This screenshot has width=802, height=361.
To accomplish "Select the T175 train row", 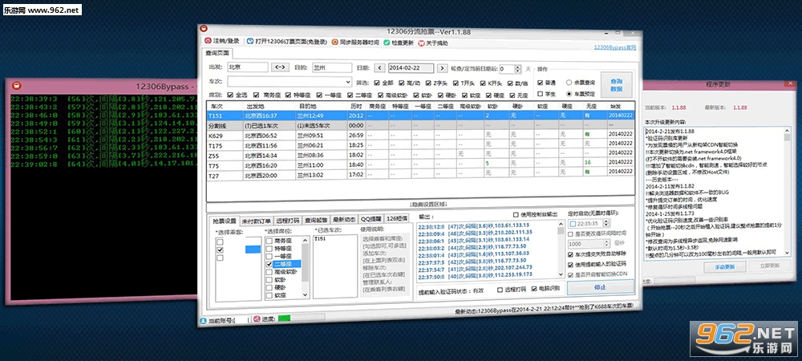I will [x=420, y=144].
